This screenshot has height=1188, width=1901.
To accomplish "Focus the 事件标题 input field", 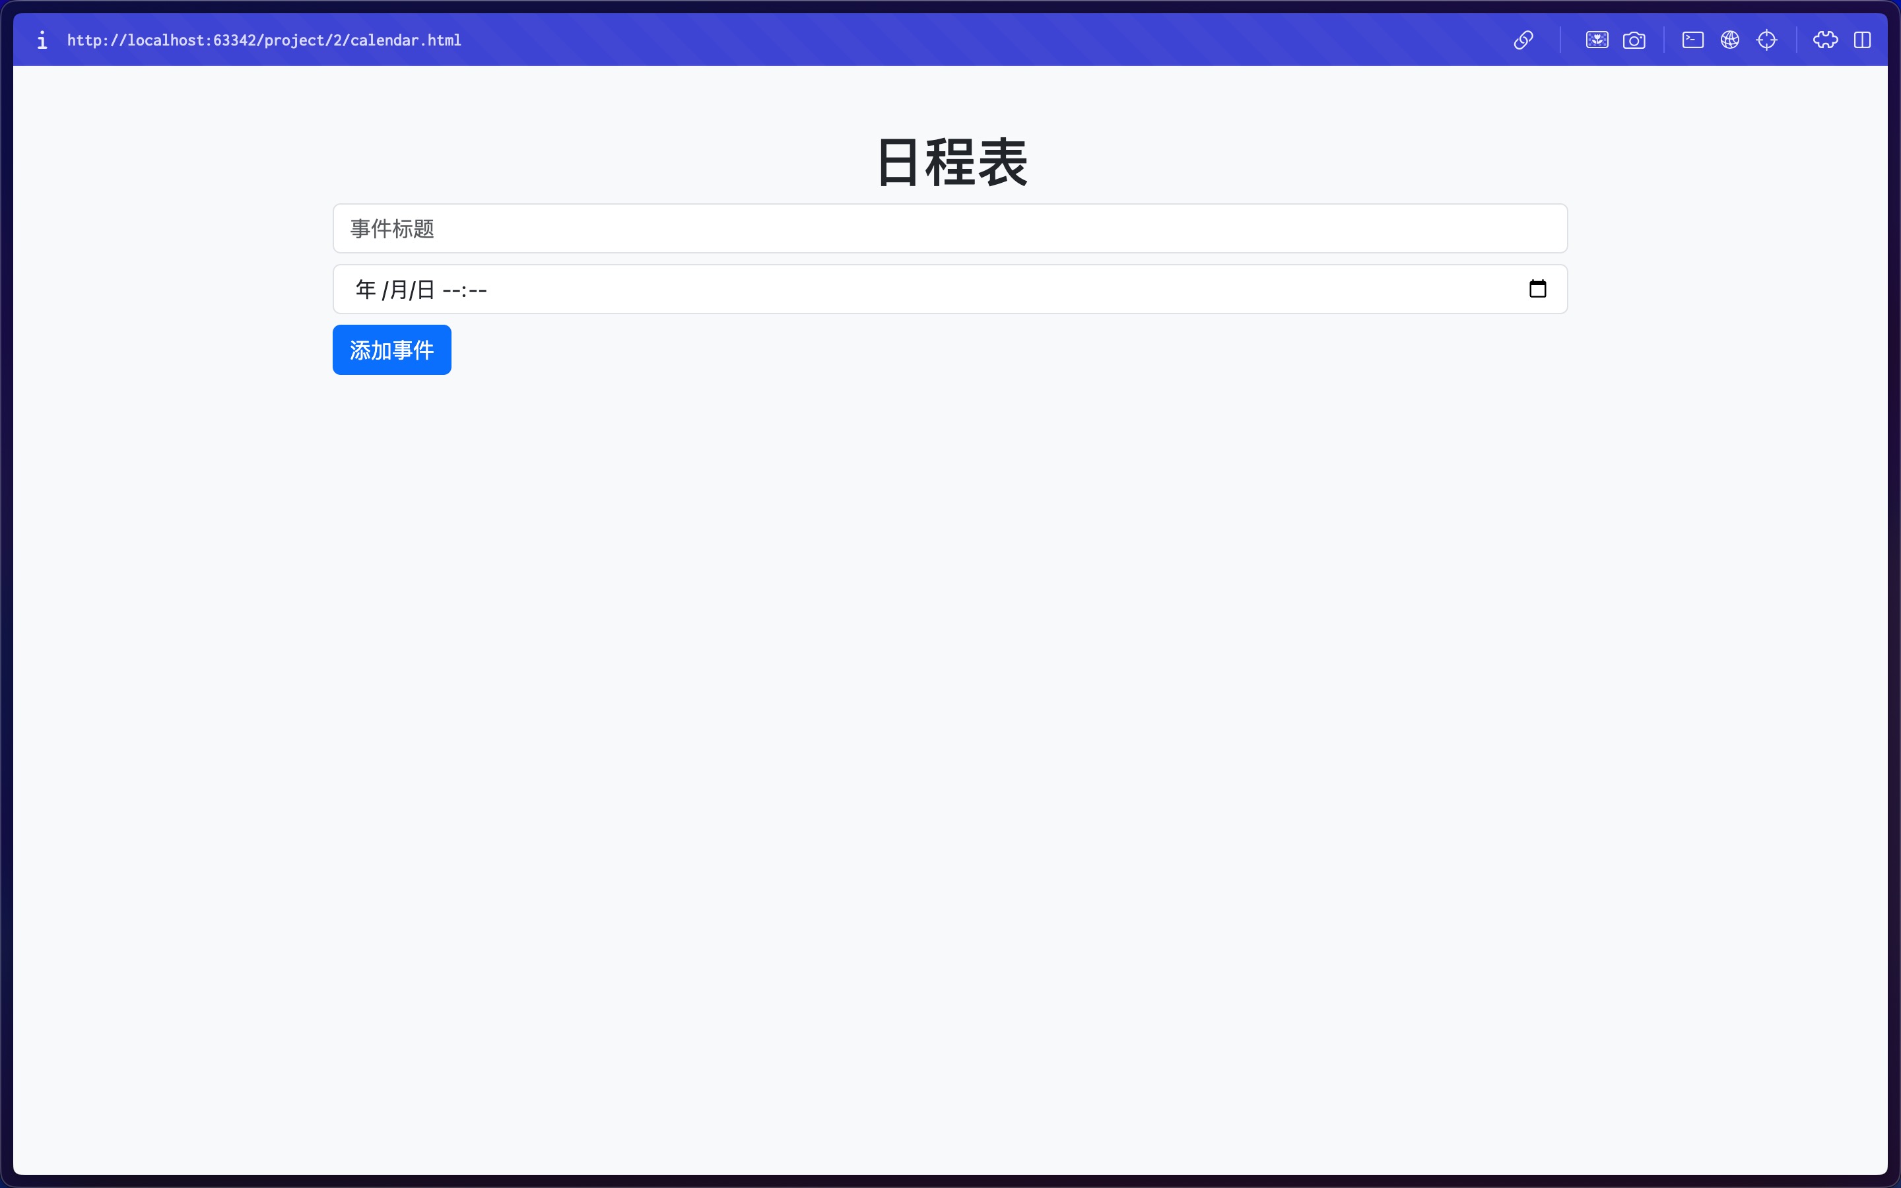I will [x=950, y=228].
